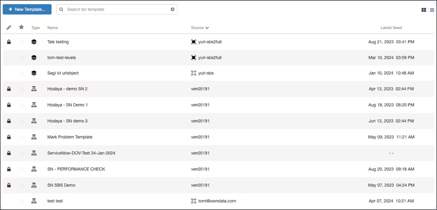Image resolution: width=437 pixels, height=210 pixels.
Task: Click the Type column header
Action: tap(35, 28)
